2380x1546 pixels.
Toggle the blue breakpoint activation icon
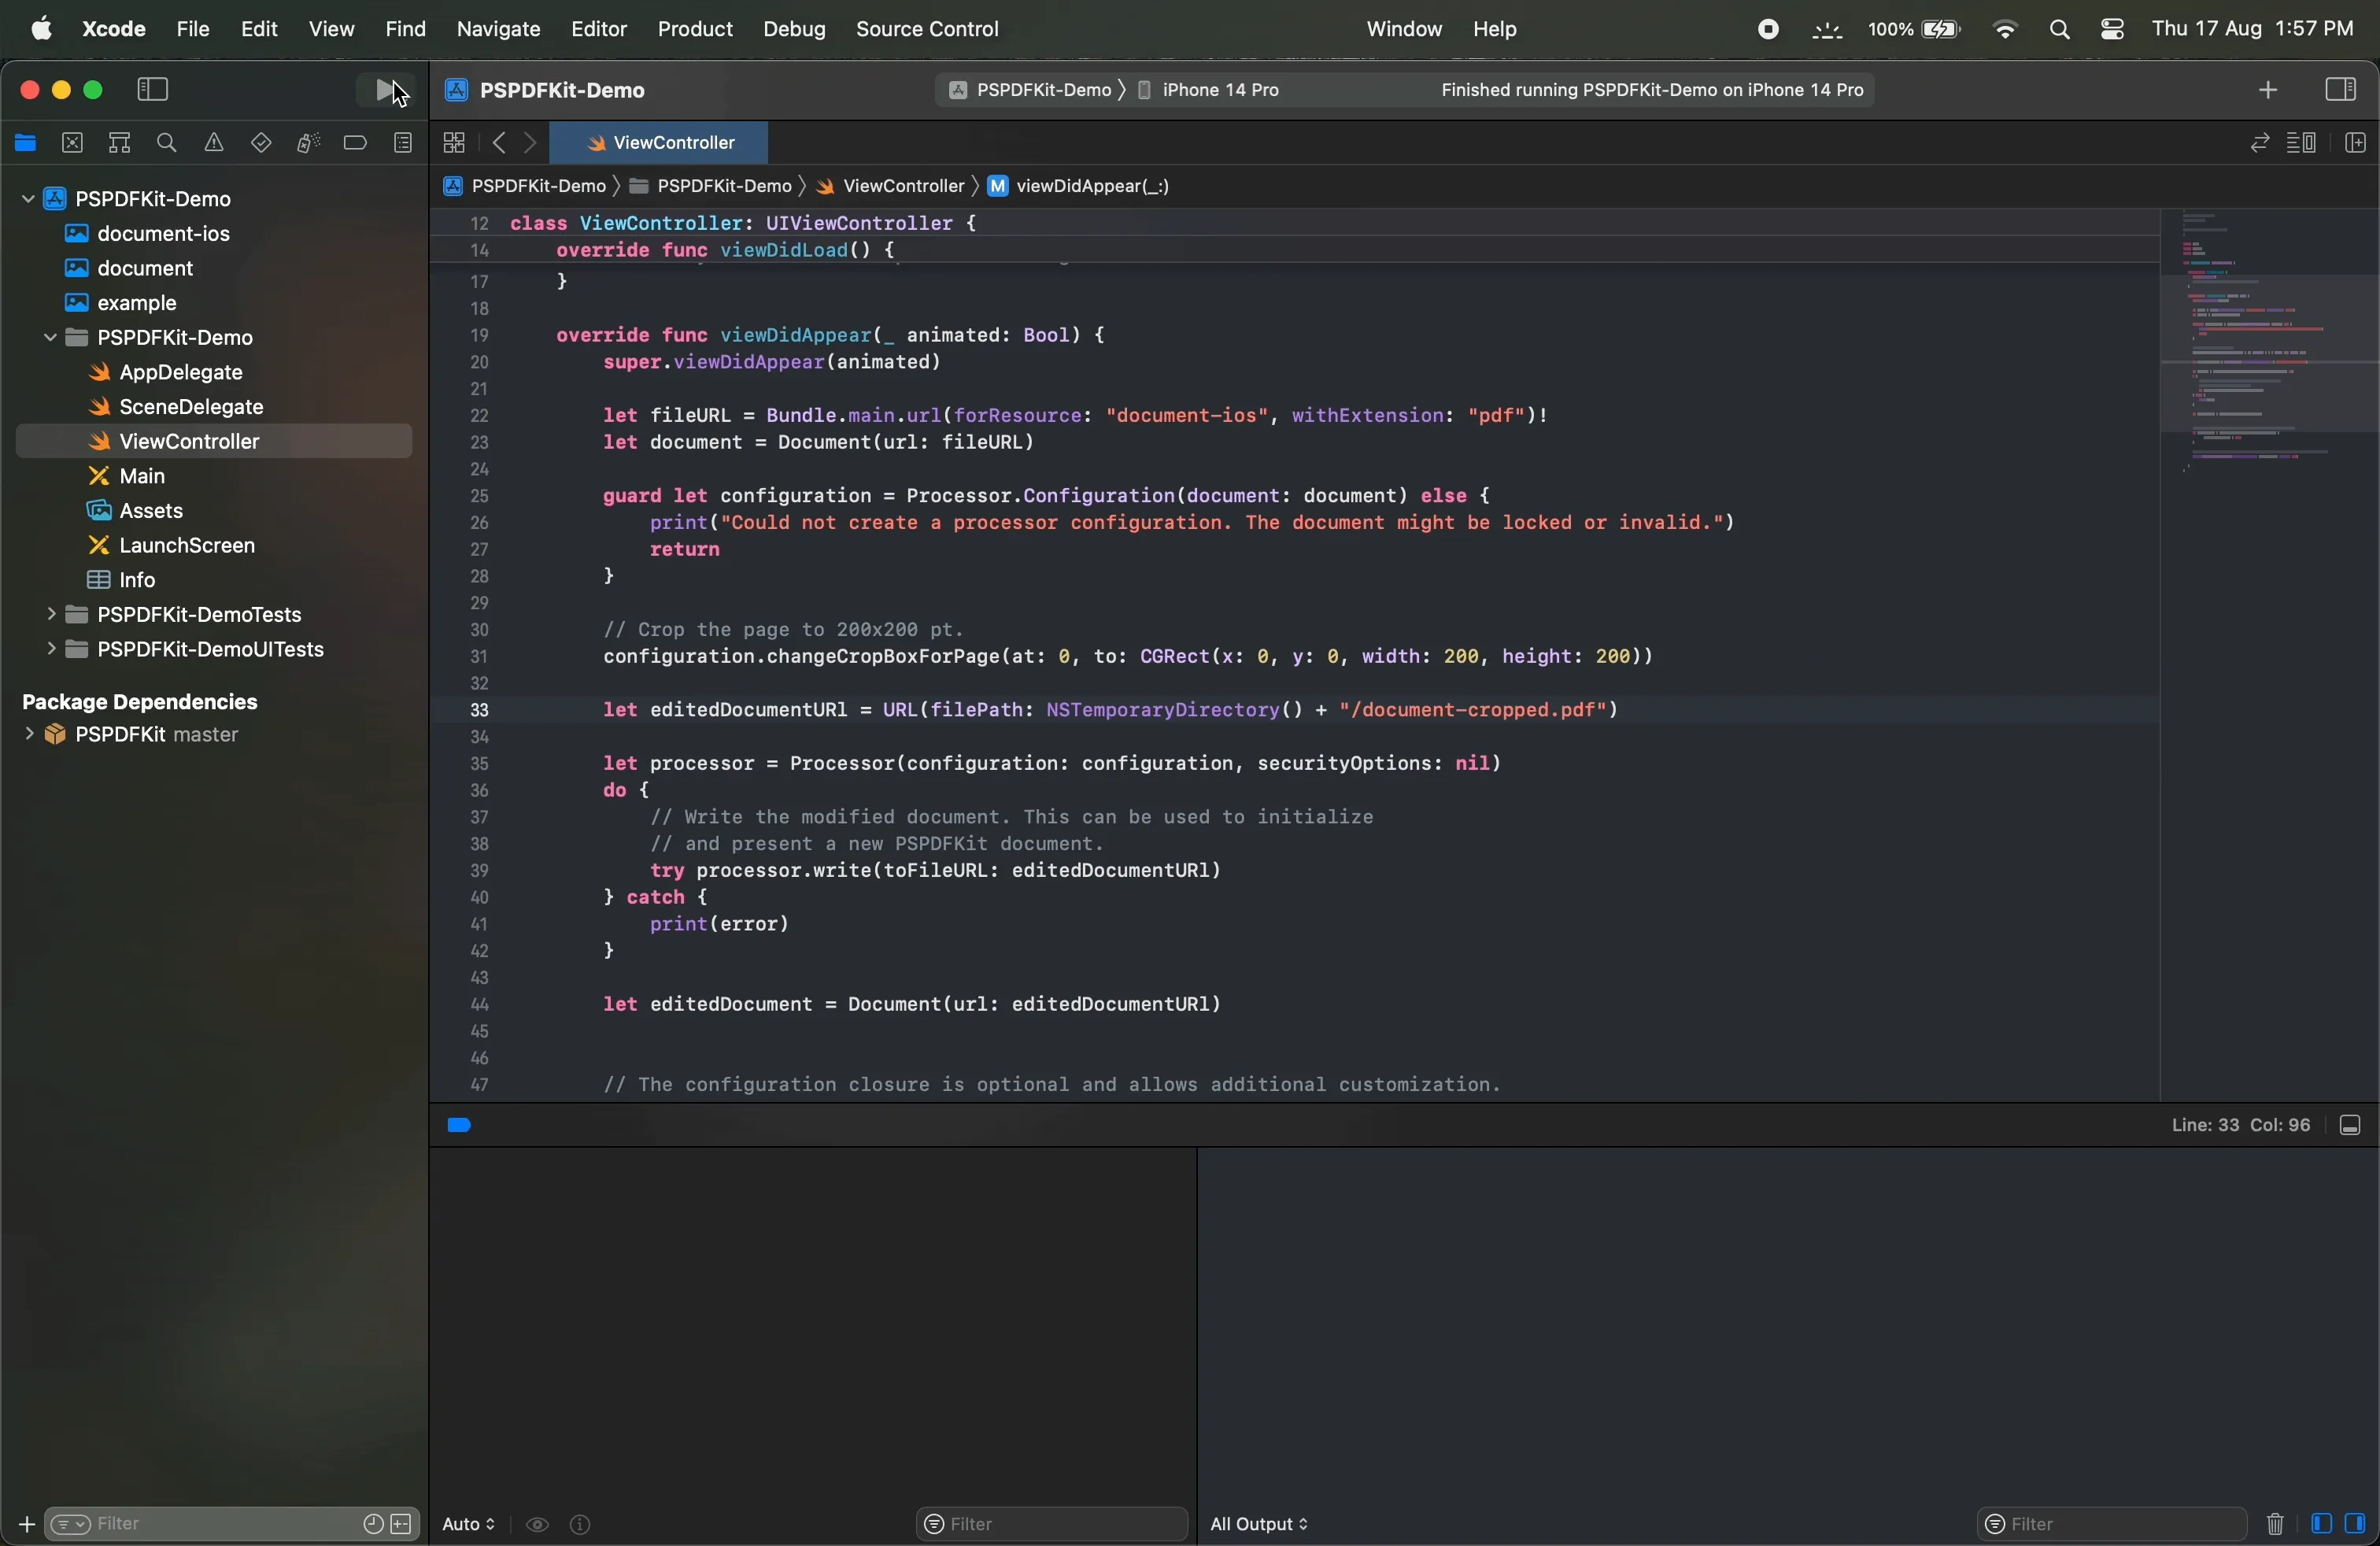[459, 1126]
